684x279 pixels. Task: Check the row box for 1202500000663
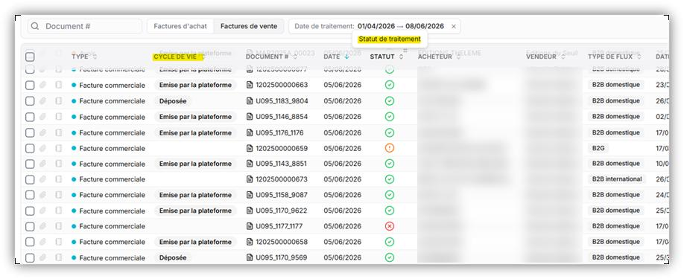point(30,86)
